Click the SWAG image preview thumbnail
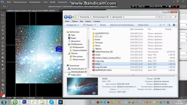This screenshot has height=105, width=187. click(82, 86)
